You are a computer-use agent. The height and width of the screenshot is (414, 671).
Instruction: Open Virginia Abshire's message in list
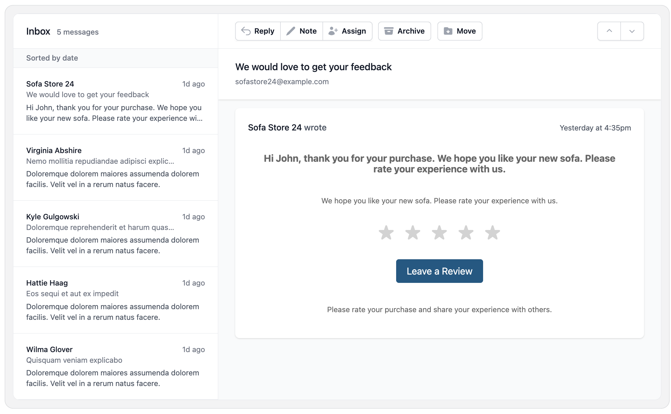click(115, 167)
